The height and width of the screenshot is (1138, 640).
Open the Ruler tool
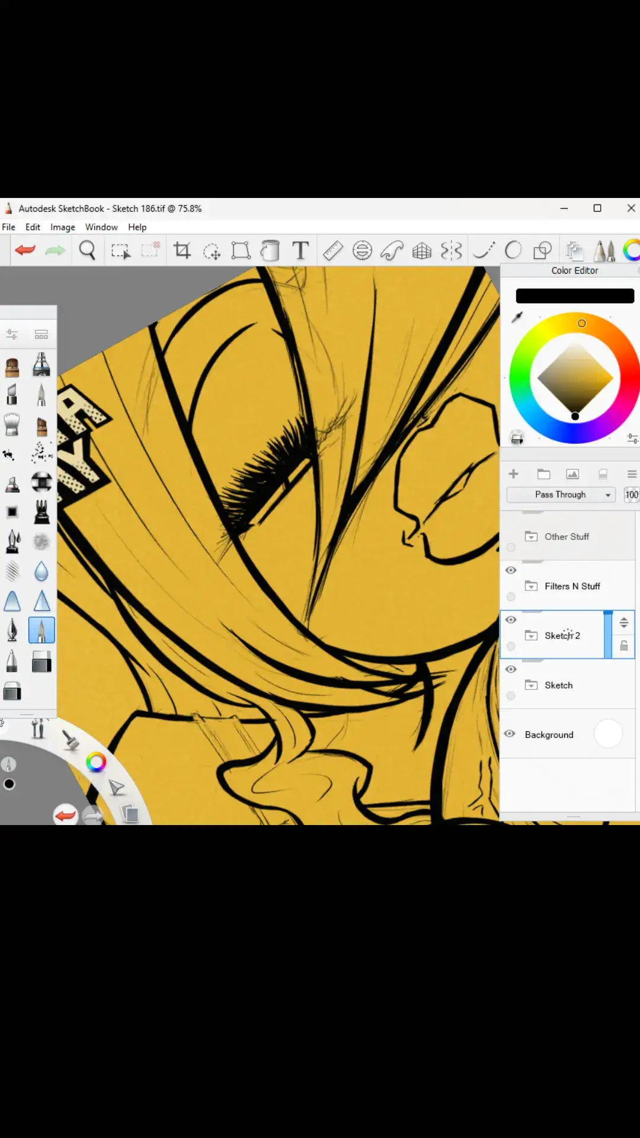coord(332,250)
